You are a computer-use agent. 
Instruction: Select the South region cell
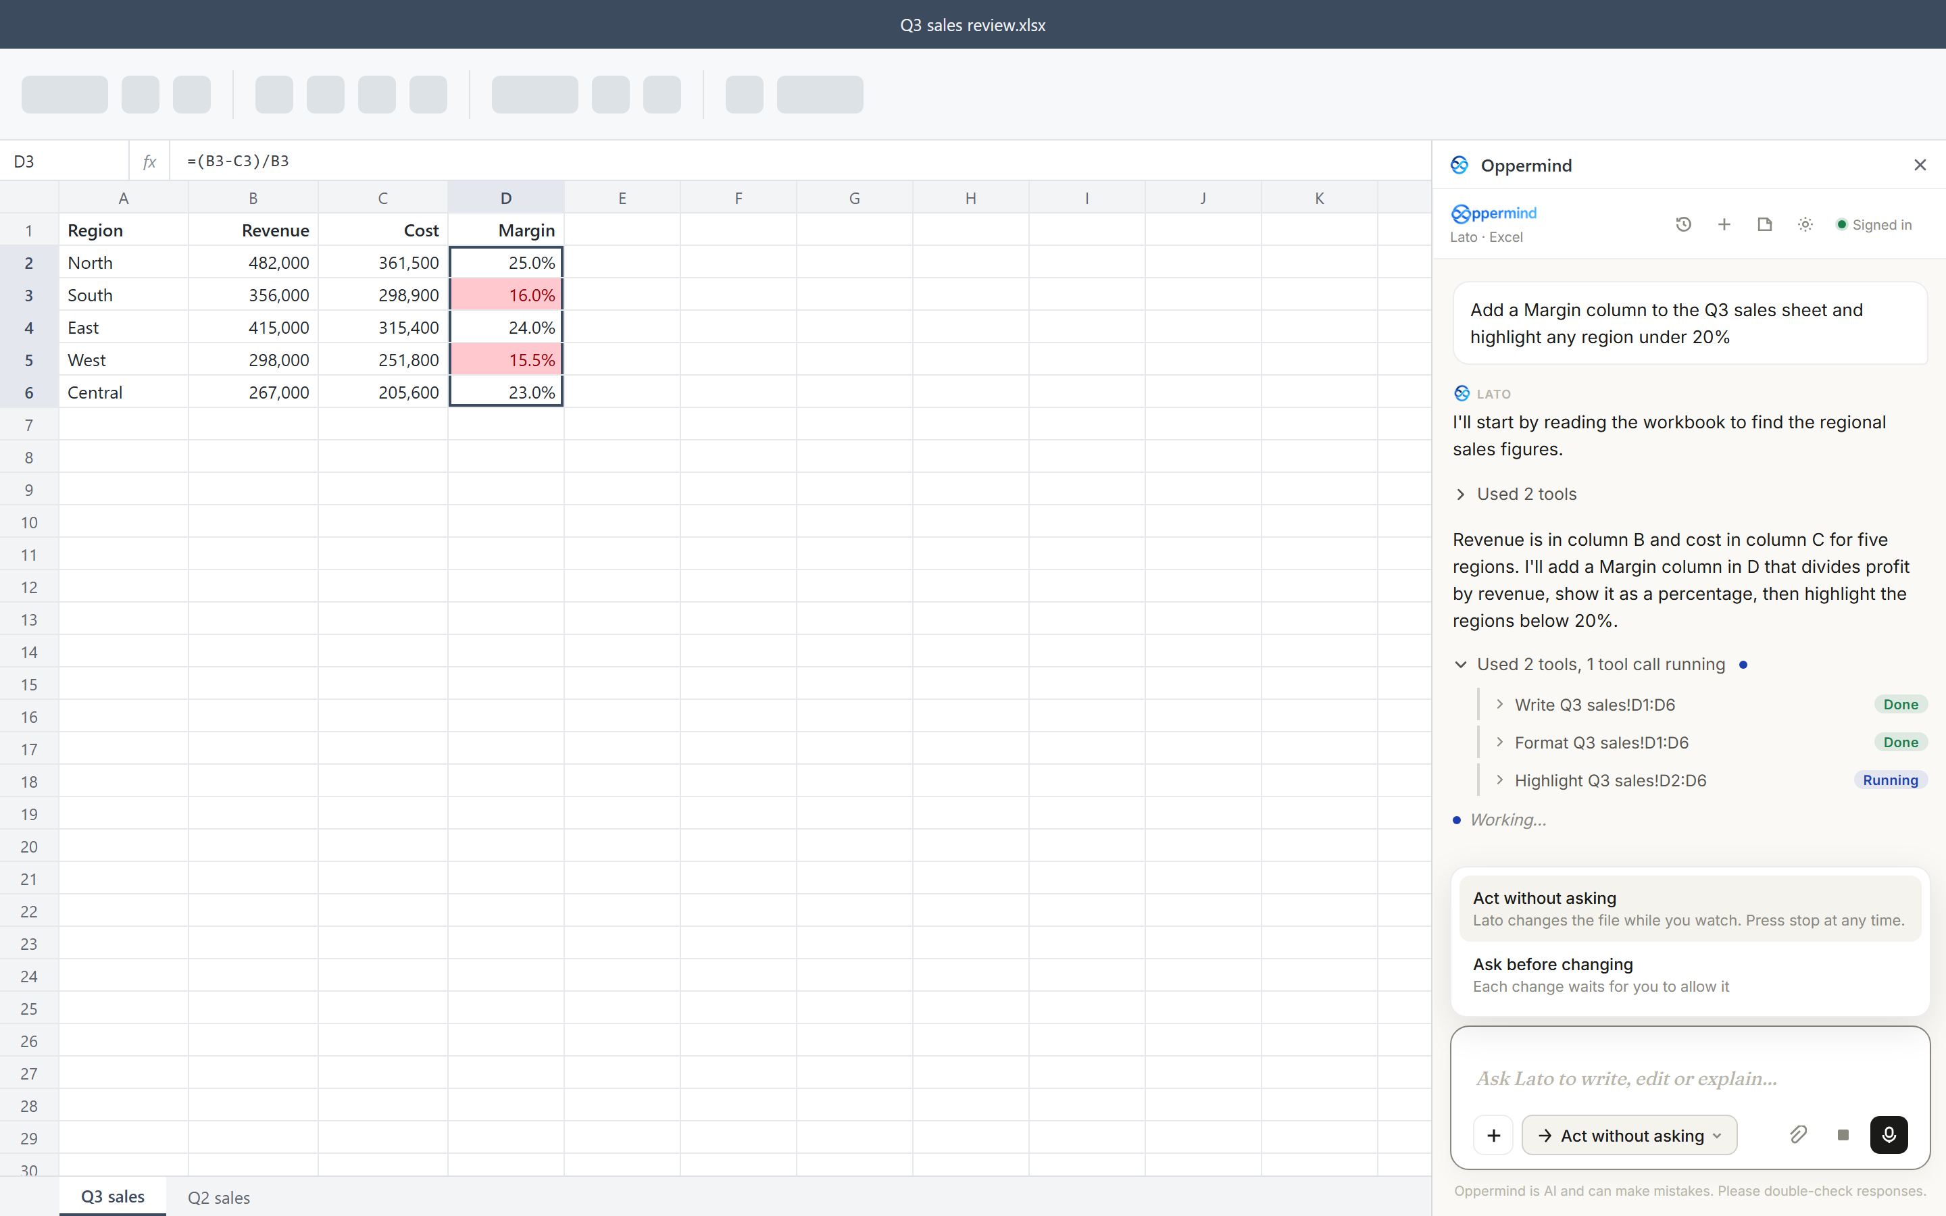[x=124, y=295]
